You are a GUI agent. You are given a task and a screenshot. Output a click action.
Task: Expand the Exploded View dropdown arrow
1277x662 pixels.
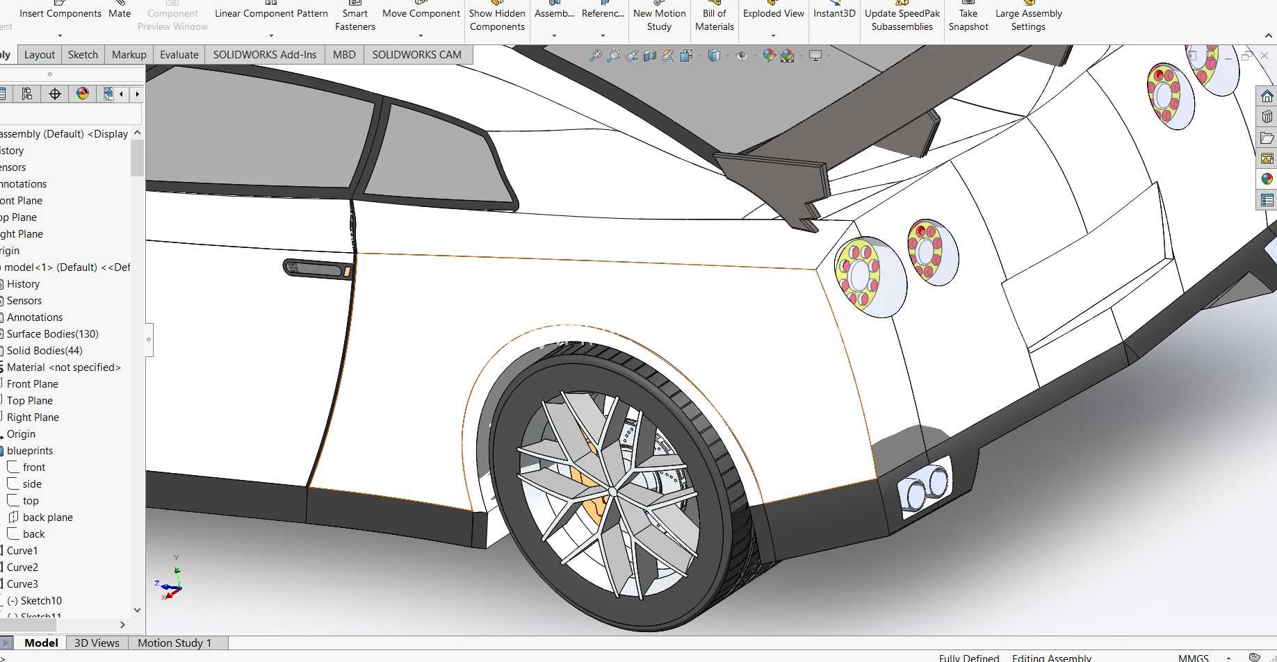[x=773, y=35]
